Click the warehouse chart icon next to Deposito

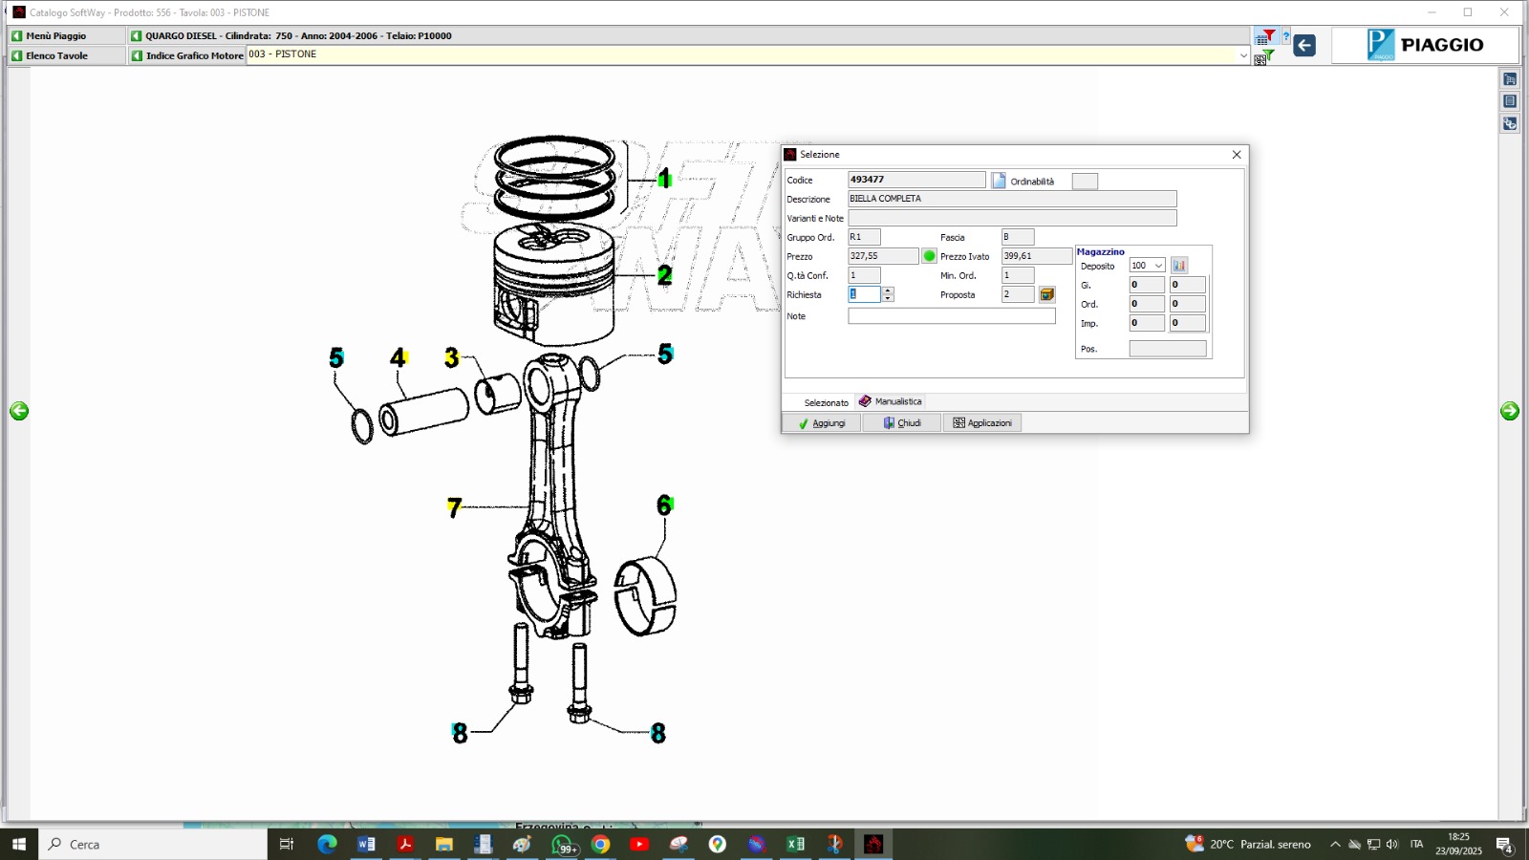point(1179,266)
